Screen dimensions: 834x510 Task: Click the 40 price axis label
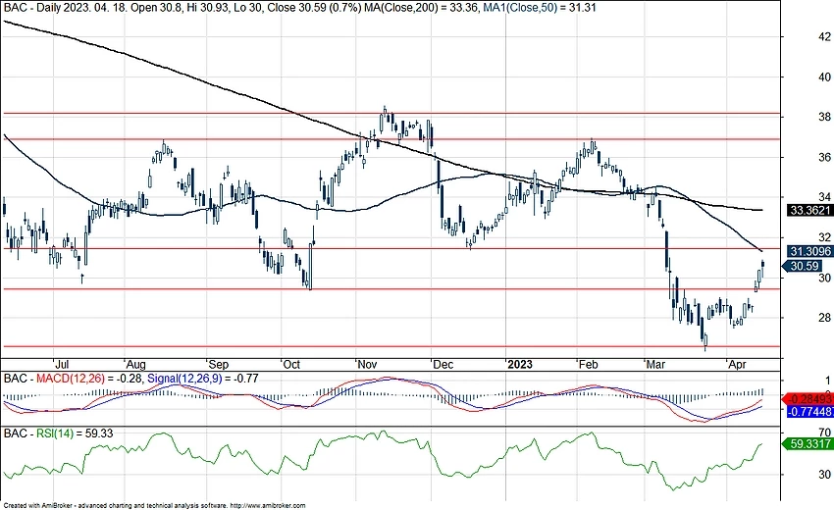click(824, 77)
